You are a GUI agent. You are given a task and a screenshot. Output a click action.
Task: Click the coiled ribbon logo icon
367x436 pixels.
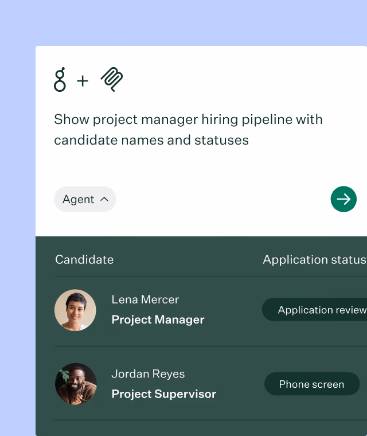pyautogui.click(x=112, y=79)
